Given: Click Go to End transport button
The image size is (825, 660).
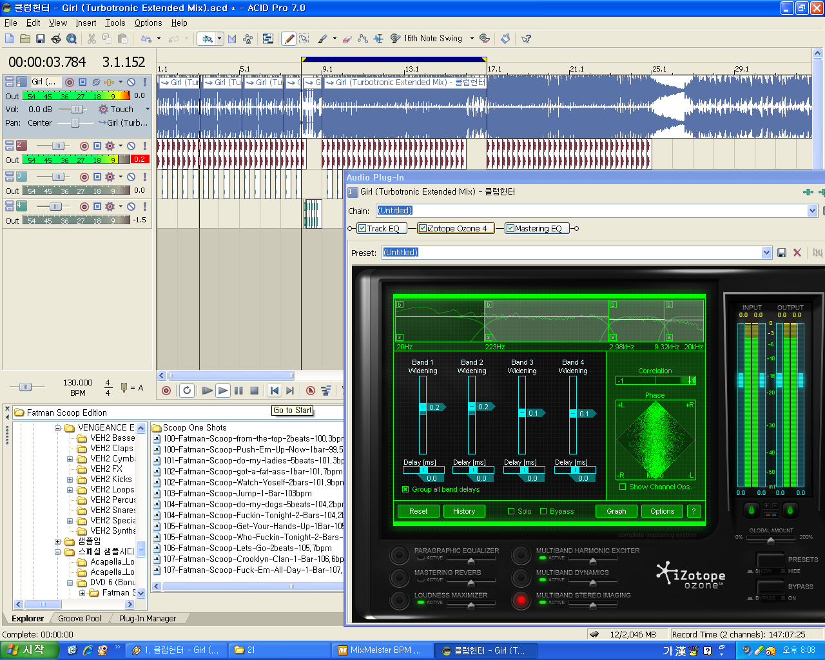Looking at the screenshot, I should coord(290,390).
